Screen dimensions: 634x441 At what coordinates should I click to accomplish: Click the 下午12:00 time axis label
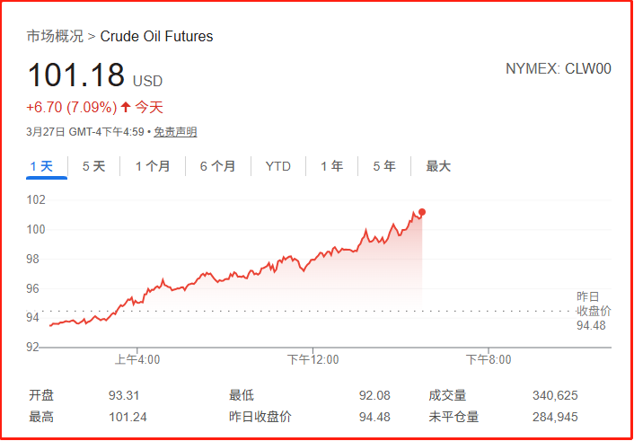coord(313,359)
